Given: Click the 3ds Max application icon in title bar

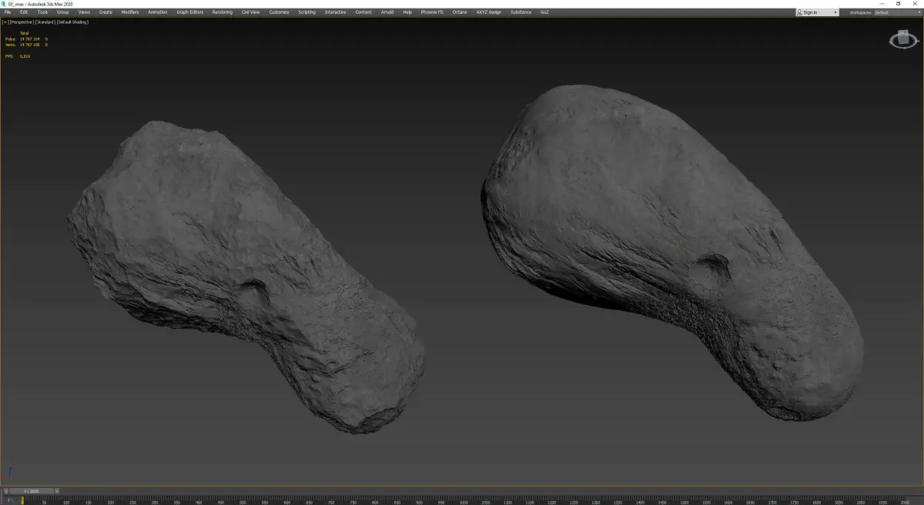Looking at the screenshot, I should point(4,4).
